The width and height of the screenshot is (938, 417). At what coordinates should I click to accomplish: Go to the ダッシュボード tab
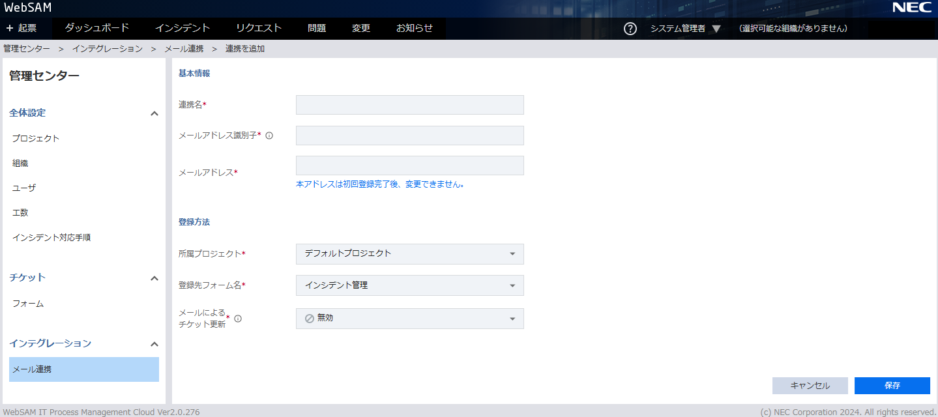coord(97,28)
